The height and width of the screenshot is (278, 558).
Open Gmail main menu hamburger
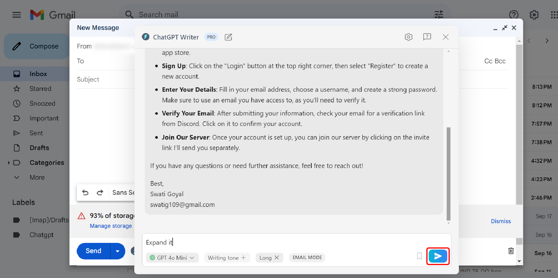click(x=17, y=15)
